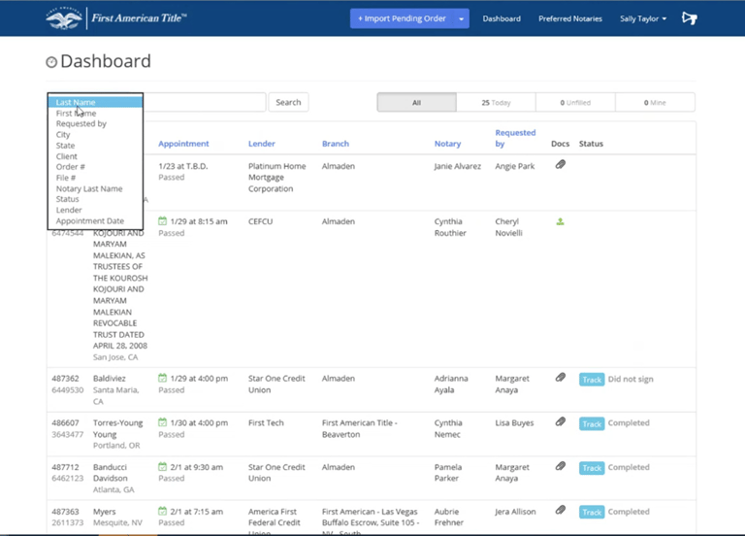Open Dashboard in top navigation

(x=502, y=18)
